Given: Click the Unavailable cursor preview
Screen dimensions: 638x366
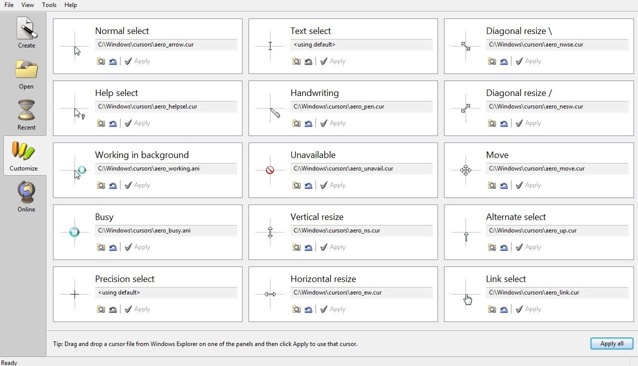Looking at the screenshot, I should (x=270, y=170).
